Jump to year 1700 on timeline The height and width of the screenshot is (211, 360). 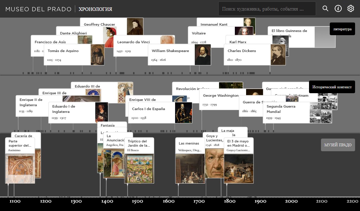coord(199,202)
